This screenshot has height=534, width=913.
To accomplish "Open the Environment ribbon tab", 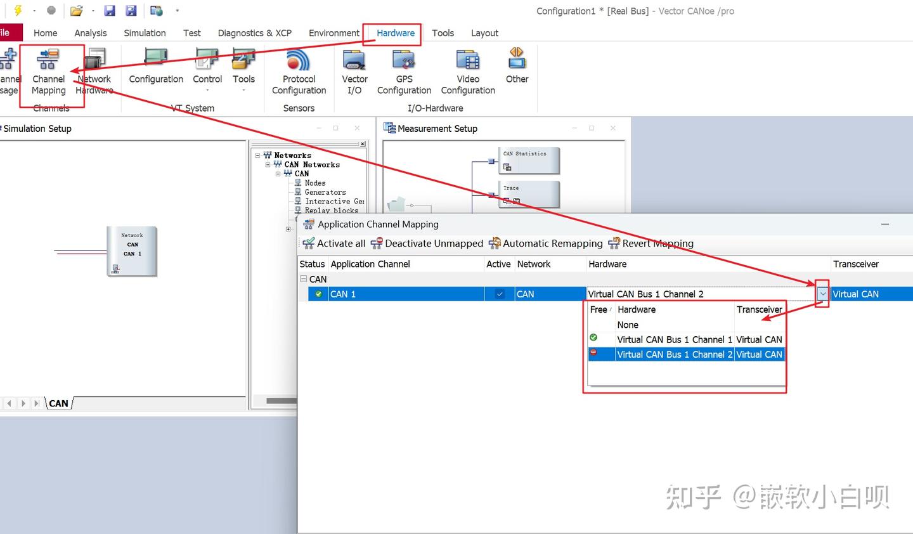I will pos(333,33).
